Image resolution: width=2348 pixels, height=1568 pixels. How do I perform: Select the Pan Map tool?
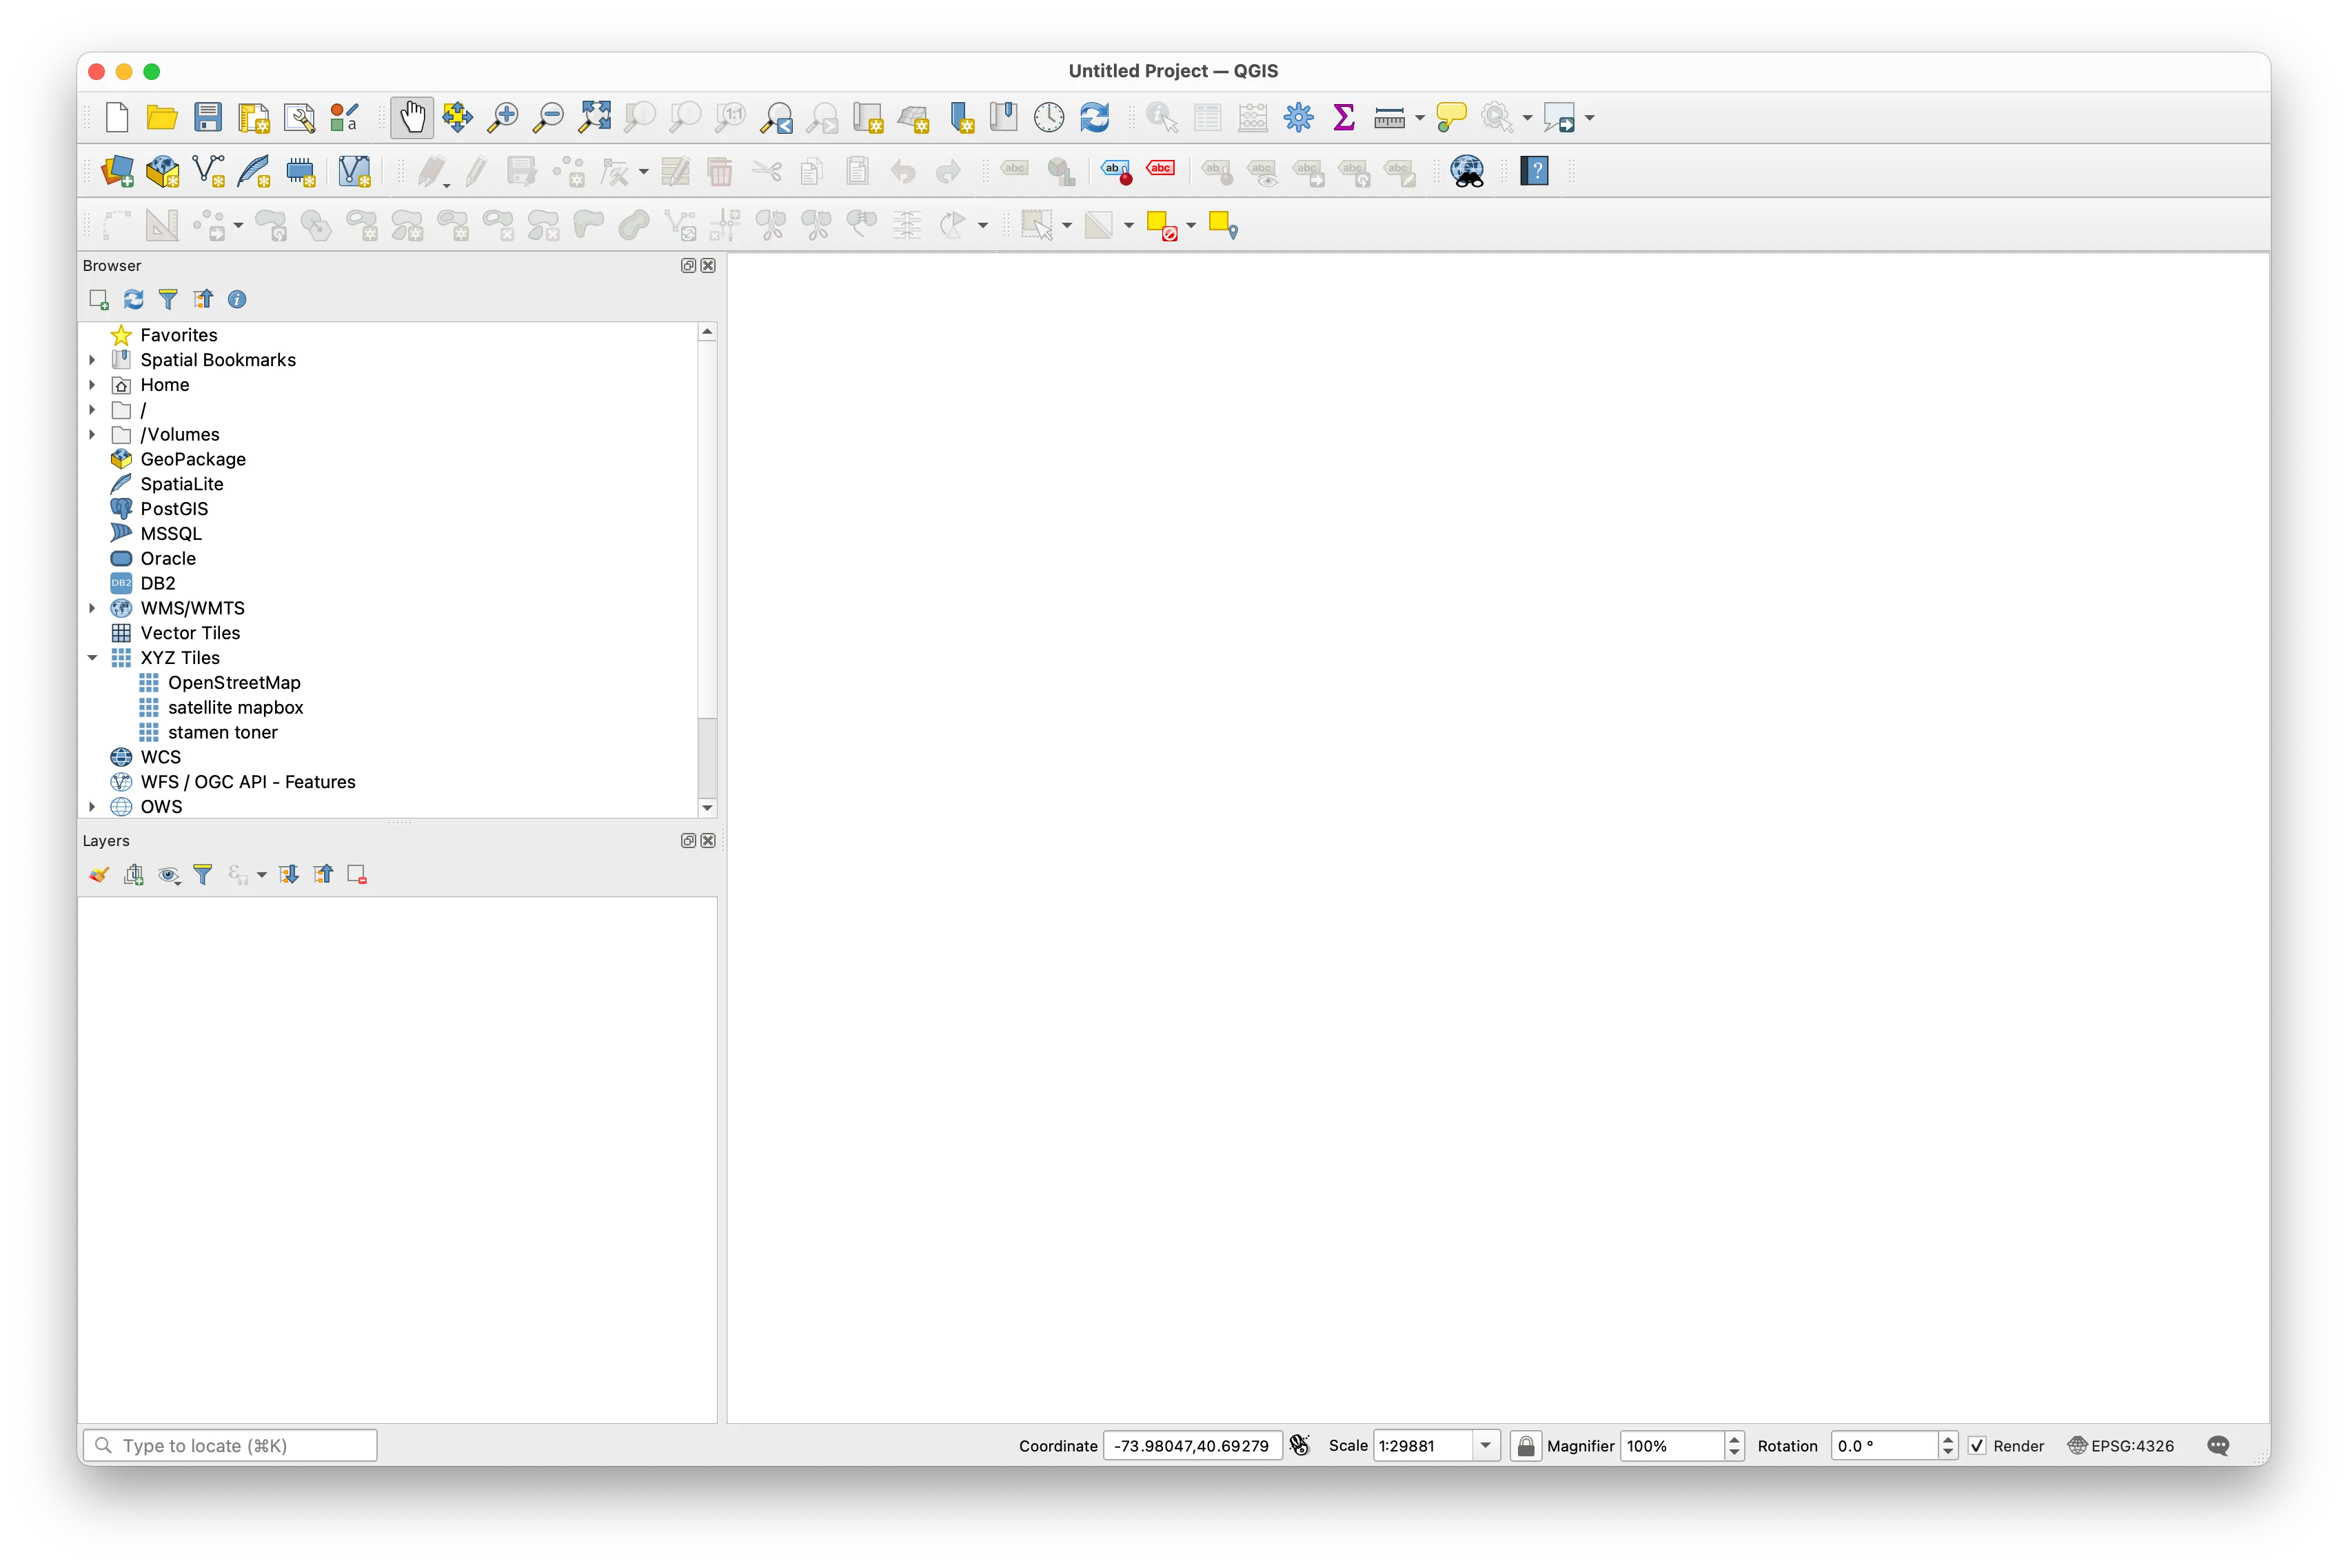(x=412, y=117)
